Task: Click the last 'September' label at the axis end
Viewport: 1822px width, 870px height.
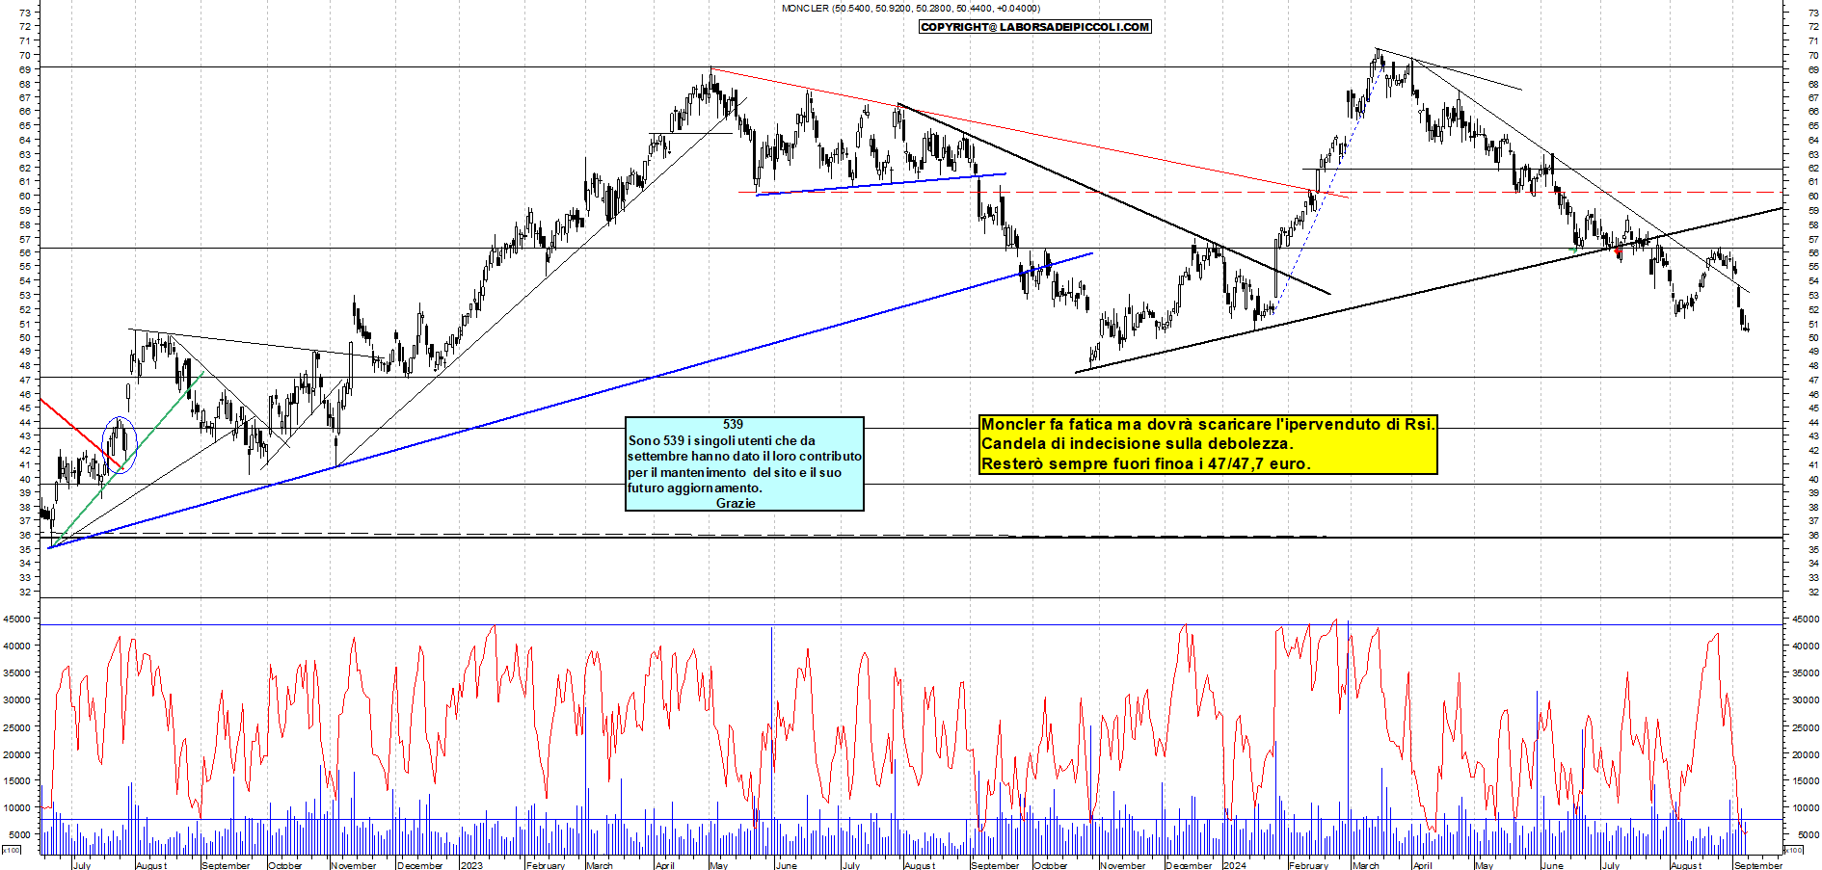Action: click(x=1758, y=865)
